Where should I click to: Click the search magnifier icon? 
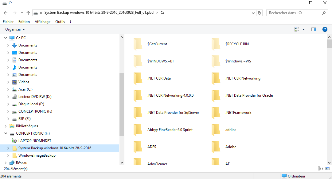324,13
